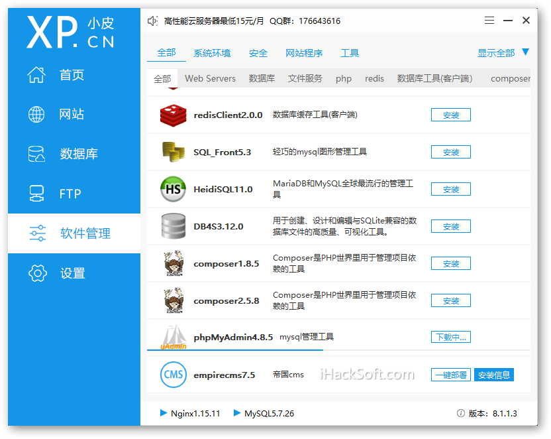Select the Web Servers sub-tab
Viewport: 551px width, 439px height.
coord(210,78)
